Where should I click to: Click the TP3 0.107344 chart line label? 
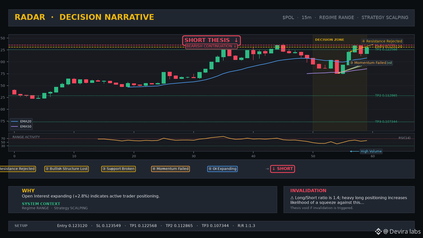386,122
